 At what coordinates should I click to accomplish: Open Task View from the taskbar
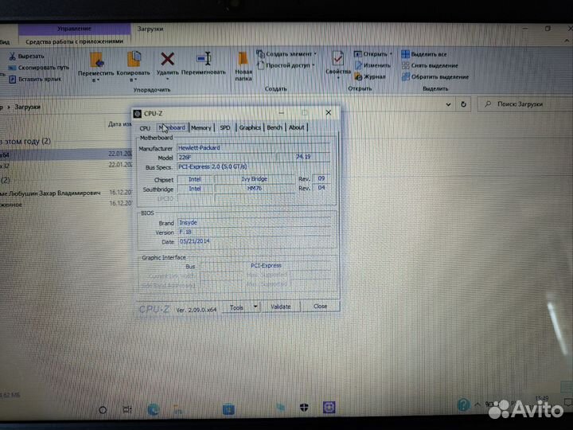click(127, 409)
